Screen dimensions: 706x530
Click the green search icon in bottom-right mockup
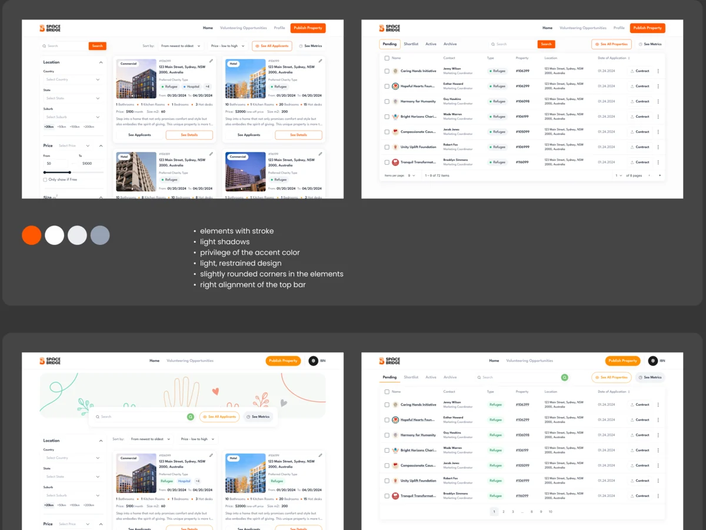click(x=564, y=377)
